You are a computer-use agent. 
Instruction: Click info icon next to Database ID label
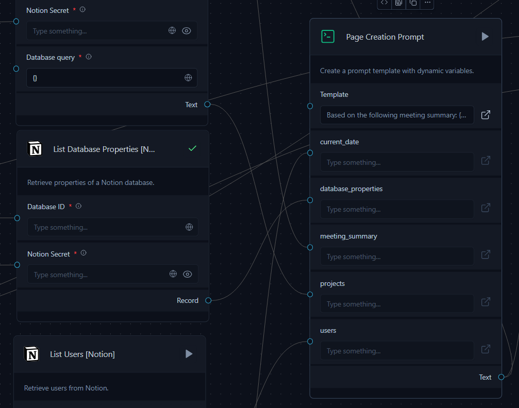78,206
